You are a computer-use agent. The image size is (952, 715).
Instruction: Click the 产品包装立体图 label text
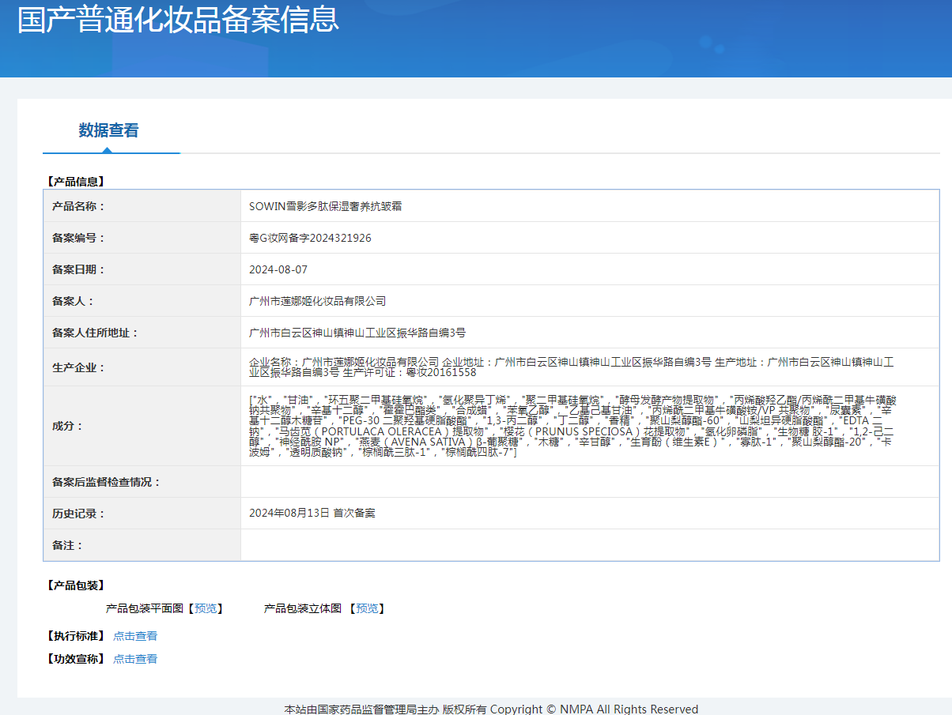click(303, 608)
